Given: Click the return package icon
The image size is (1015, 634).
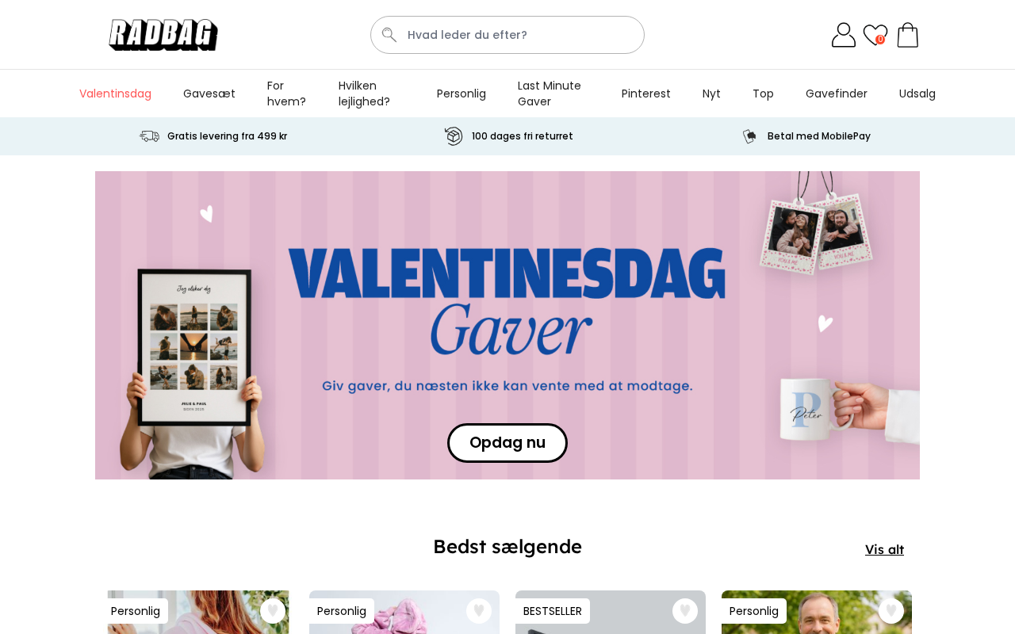Looking at the screenshot, I should point(454,136).
